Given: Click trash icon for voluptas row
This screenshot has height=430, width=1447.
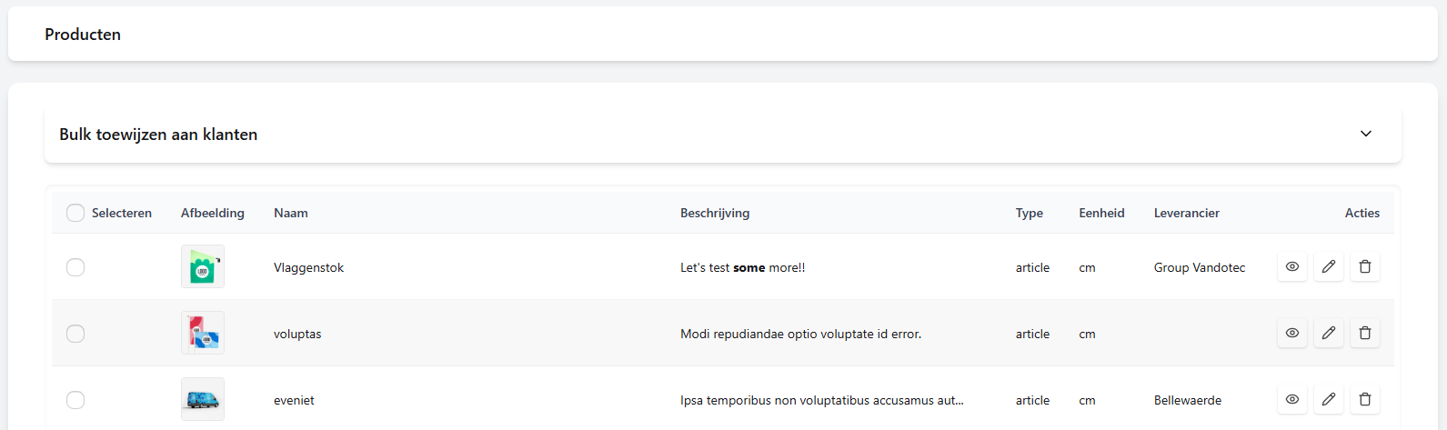Looking at the screenshot, I should [x=1365, y=334].
